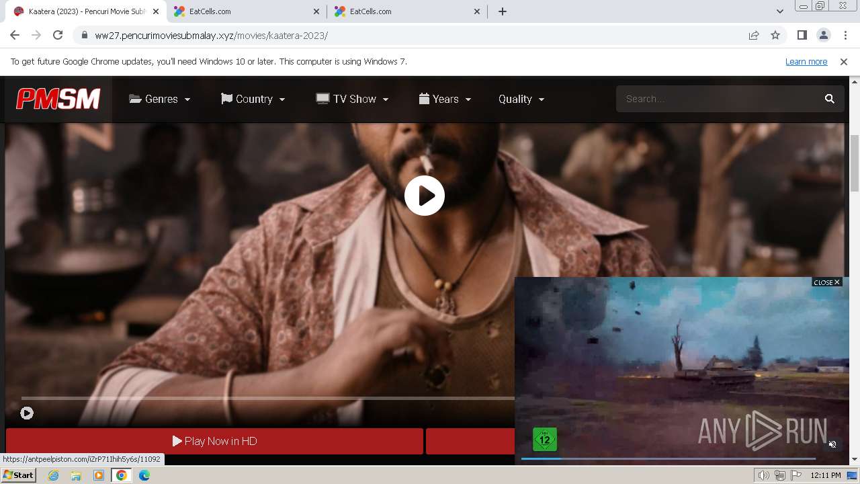Screen dimensions: 860x484
Task: Dismiss the Chrome update notice
Action: (x=844, y=61)
